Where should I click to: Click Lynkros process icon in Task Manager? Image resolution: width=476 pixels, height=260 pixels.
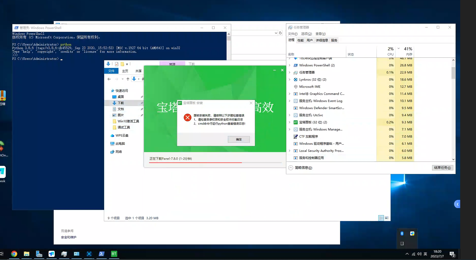pos(296,79)
